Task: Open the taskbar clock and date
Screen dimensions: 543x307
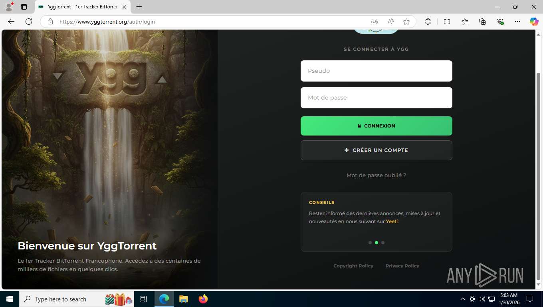Action: [509, 299]
